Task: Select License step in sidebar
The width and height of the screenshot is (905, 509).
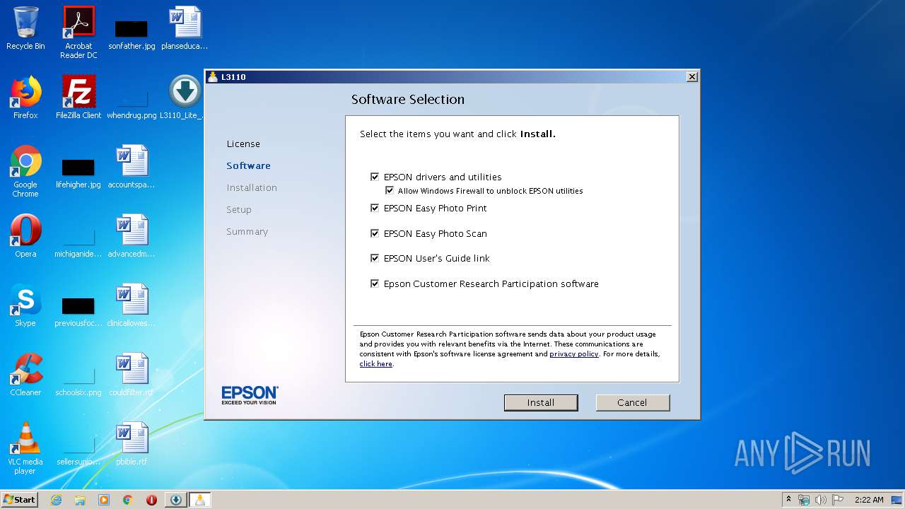Action: tap(243, 144)
